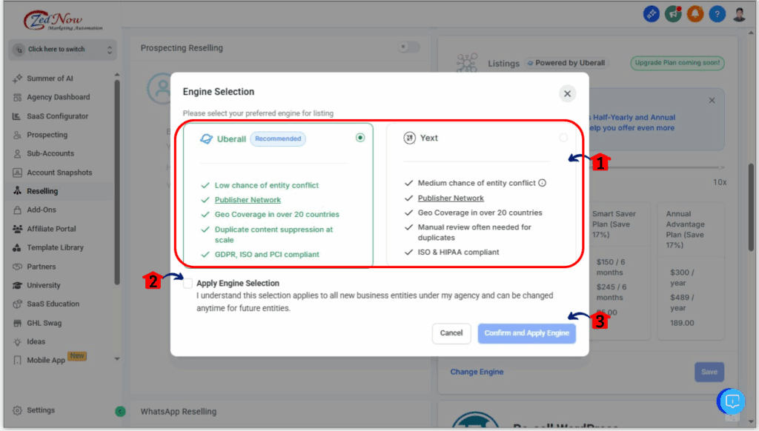Open the Mobile App phone icon

point(18,361)
